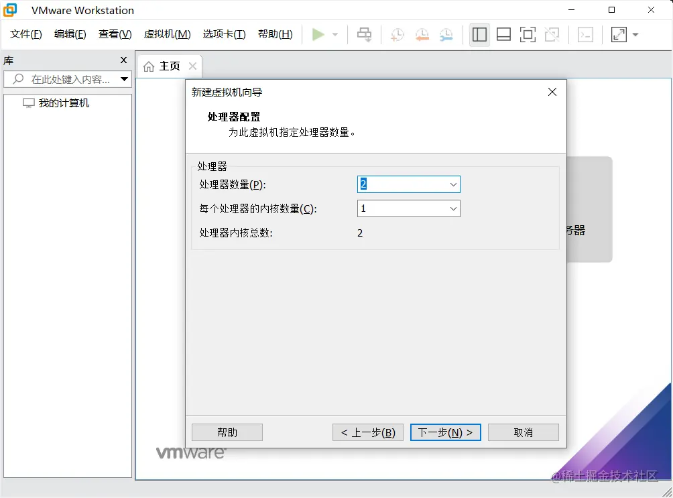
Task: Open the 虚拟机(M) menu
Action: pyautogui.click(x=166, y=34)
